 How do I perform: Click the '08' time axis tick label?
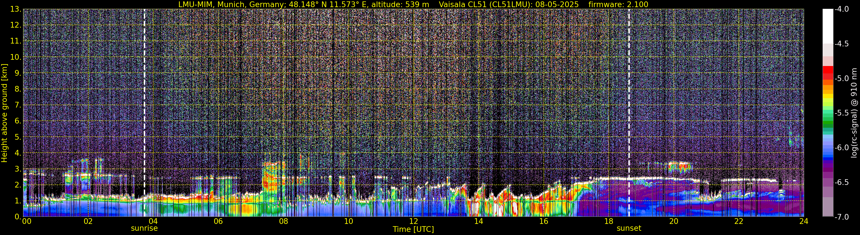[283, 221]
